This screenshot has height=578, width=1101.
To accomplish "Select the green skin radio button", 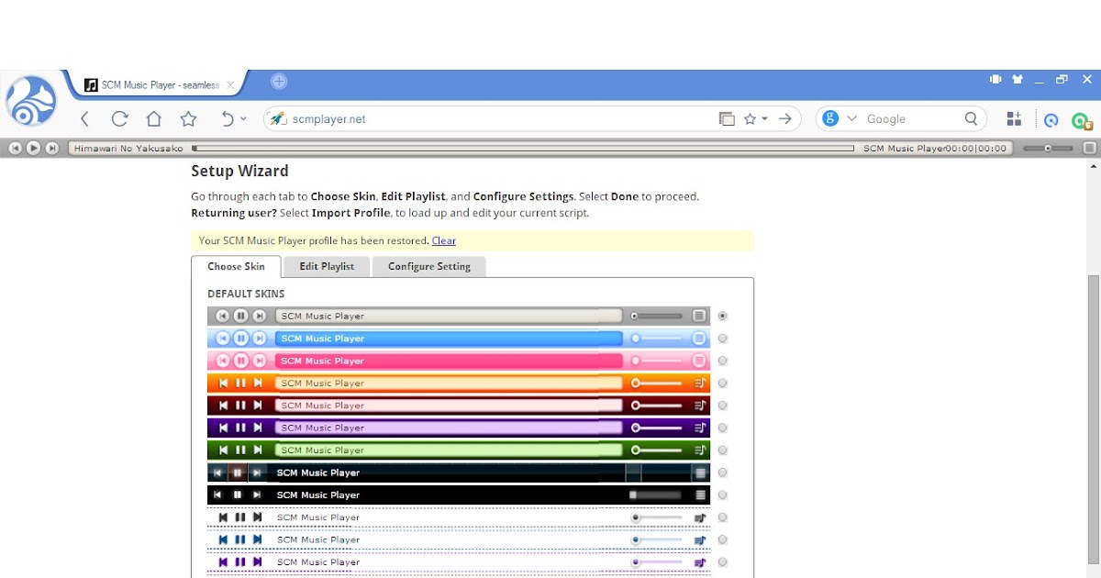I will point(723,450).
